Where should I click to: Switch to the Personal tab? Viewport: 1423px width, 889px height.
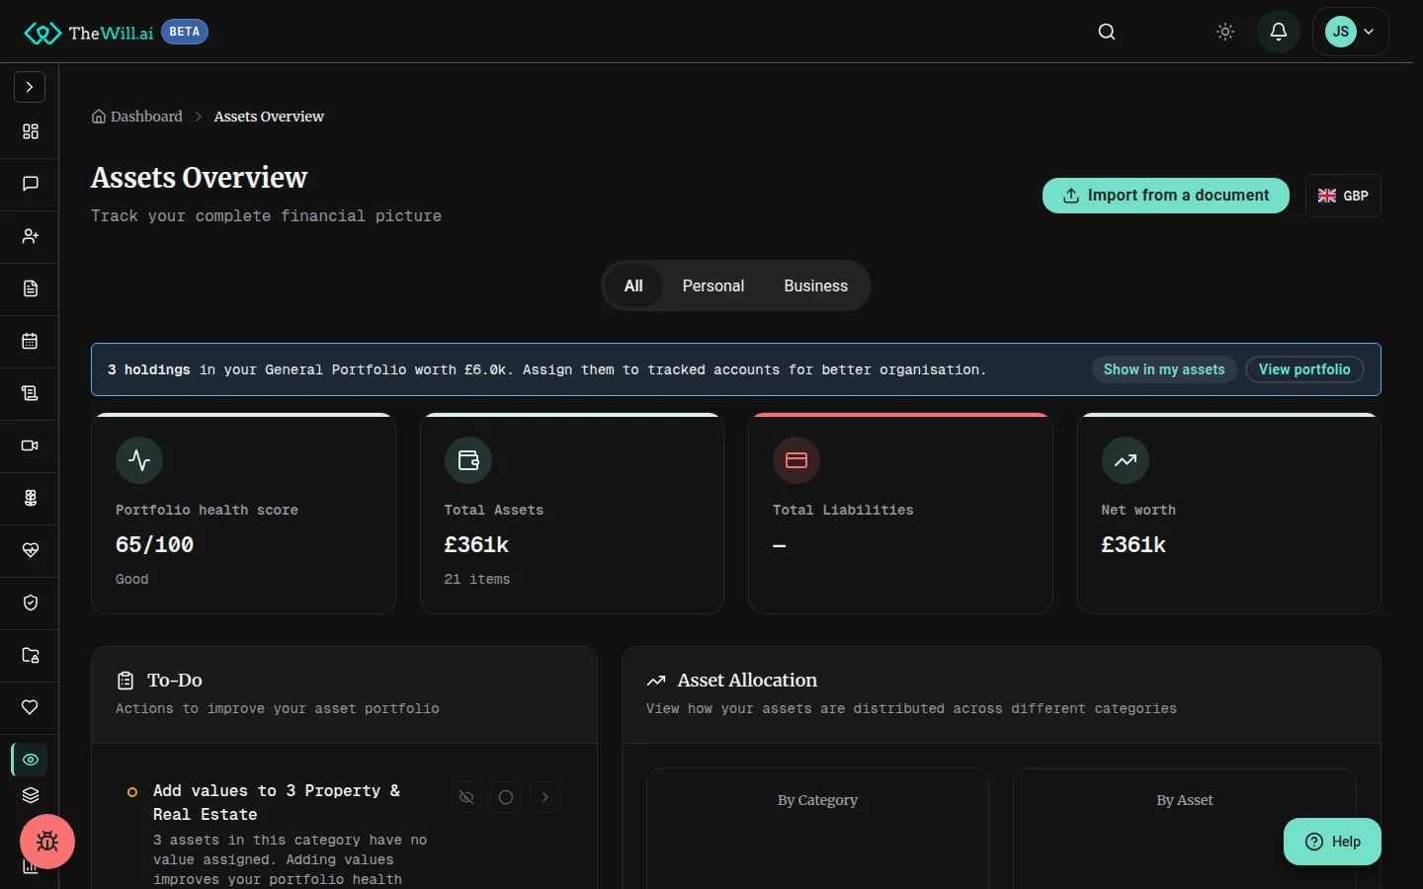pyautogui.click(x=713, y=285)
